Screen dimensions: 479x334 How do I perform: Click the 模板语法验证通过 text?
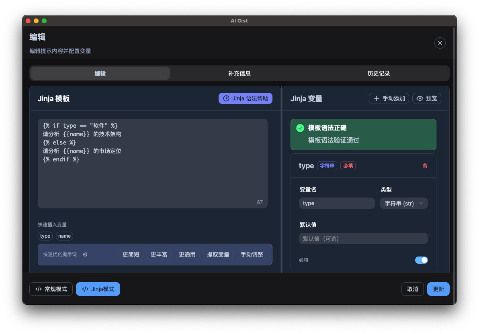[x=334, y=141]
